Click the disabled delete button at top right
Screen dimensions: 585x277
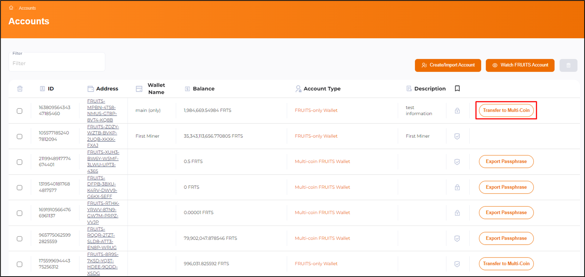568,65
